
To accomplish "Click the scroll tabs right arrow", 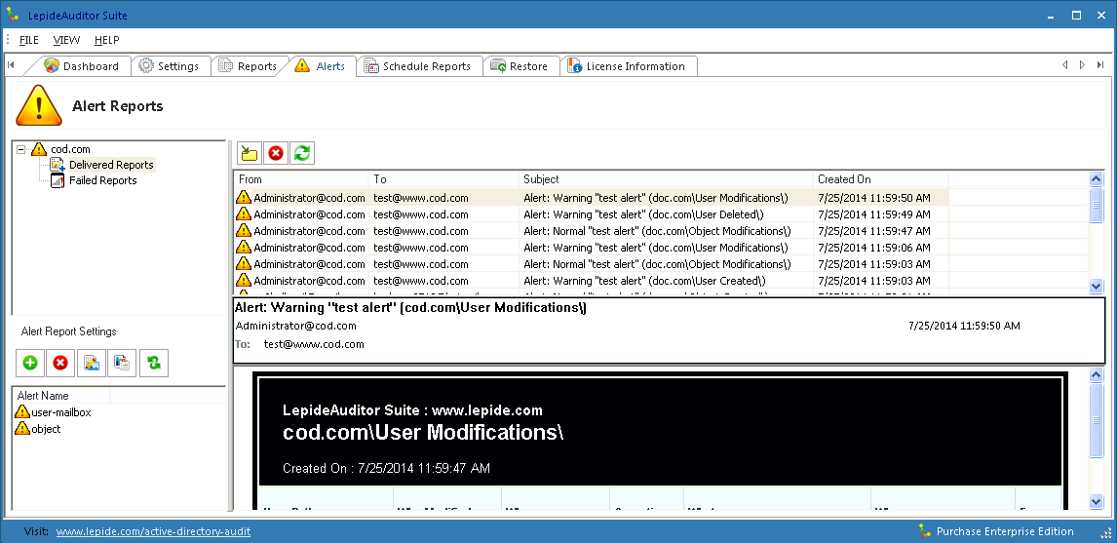I will [1082, 65].
